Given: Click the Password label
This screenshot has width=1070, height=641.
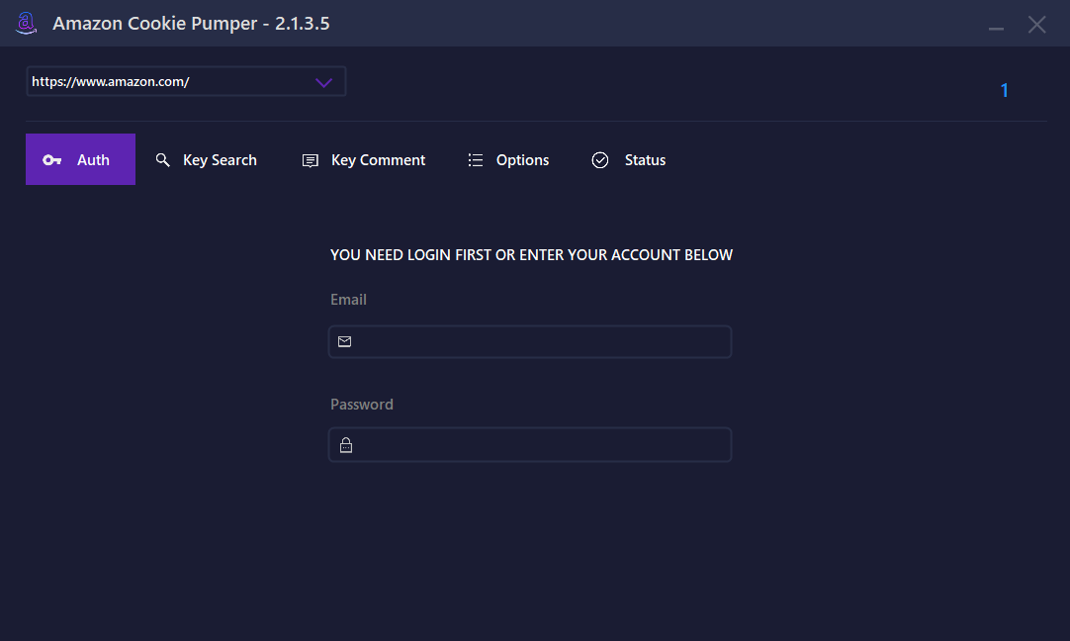Looking at the screenshot, I should tap(362, 405).
